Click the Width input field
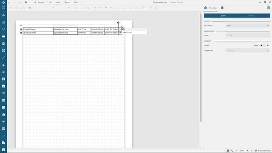Screen dimensions: 272x153 [x=247, y=36]
